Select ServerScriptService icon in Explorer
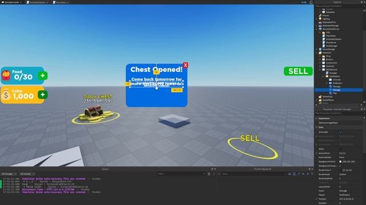Screen dimensions: 366x205 click(x=320, y=29)
